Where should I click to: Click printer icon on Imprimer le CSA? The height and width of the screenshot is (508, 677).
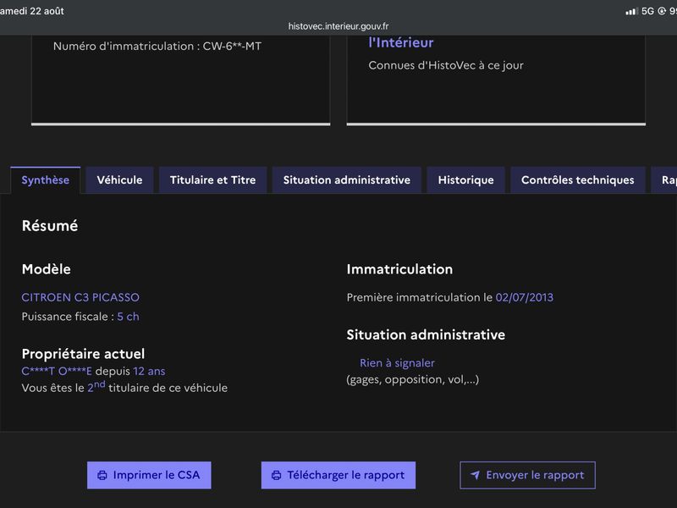[102, 475]
